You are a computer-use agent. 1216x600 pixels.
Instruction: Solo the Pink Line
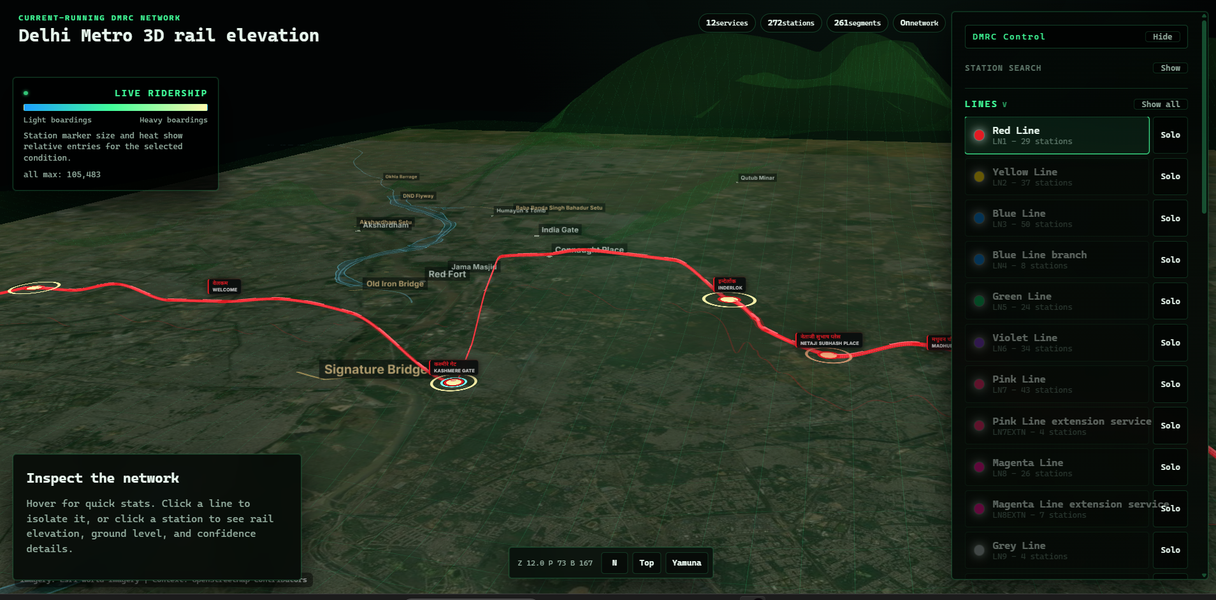pos(1170,384)
